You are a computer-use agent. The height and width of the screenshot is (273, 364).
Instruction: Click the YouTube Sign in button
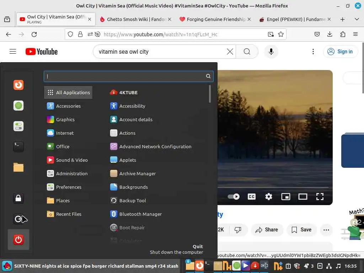340,52
